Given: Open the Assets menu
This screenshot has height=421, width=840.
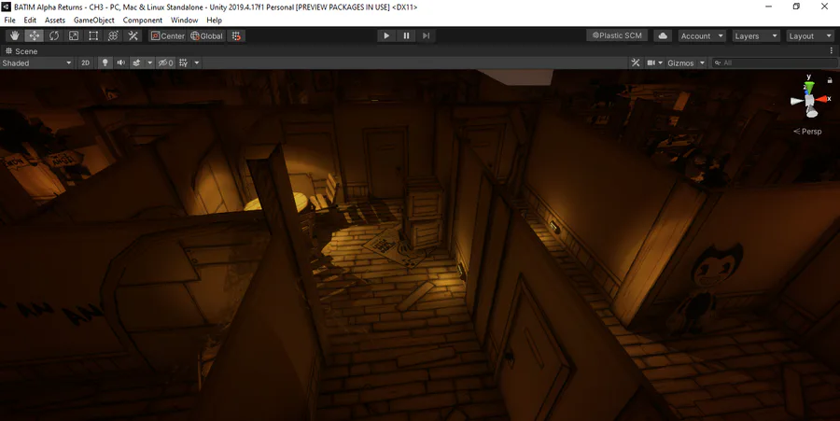Looking at the screenshot, I should [x=55, y=20].
